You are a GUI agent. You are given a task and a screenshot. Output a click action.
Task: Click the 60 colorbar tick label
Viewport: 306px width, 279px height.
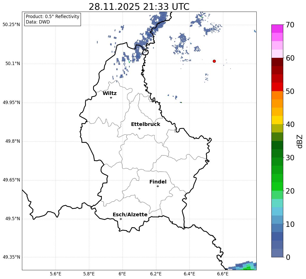tap(290, 58)
